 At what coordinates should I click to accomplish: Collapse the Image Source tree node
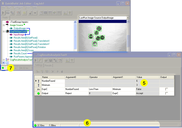coord(3,25)
